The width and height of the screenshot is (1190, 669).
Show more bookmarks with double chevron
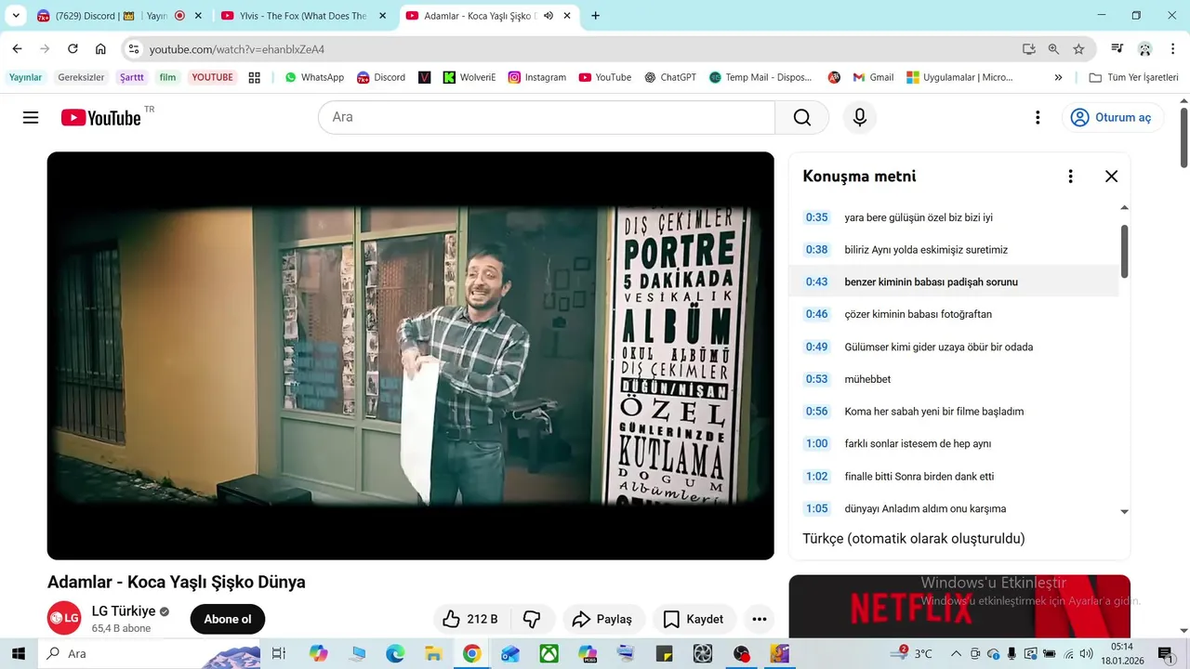tap(1058, 77)
